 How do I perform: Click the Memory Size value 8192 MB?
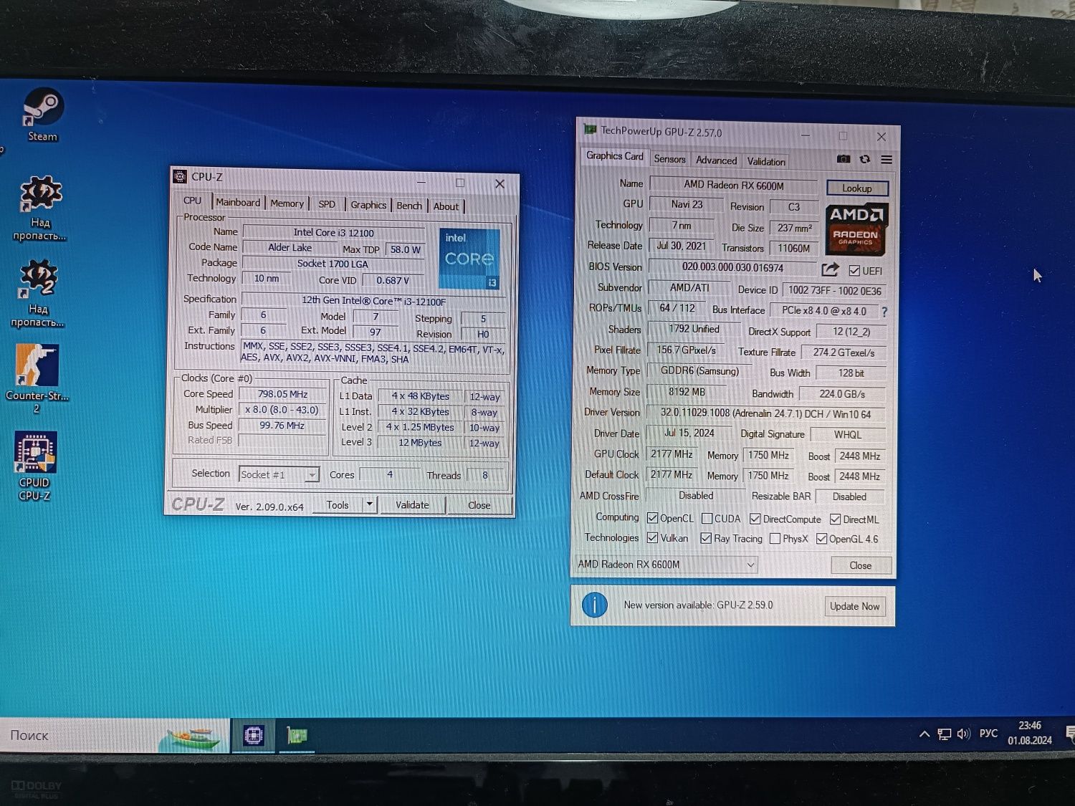687,392
